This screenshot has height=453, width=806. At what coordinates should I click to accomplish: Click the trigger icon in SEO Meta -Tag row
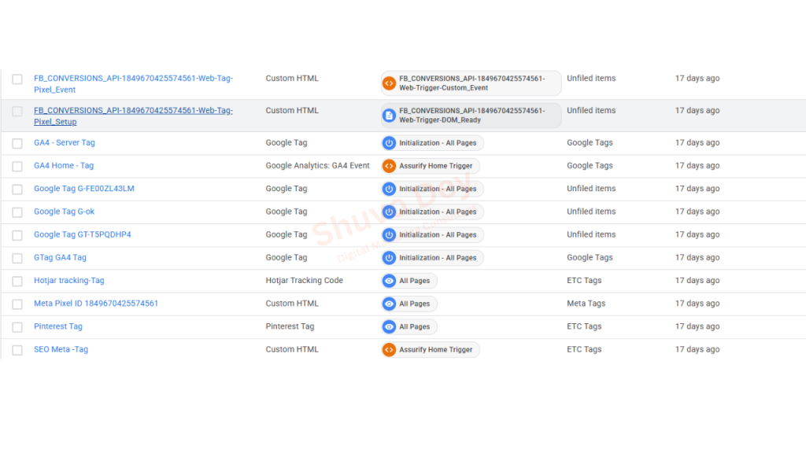click(389, 350)
